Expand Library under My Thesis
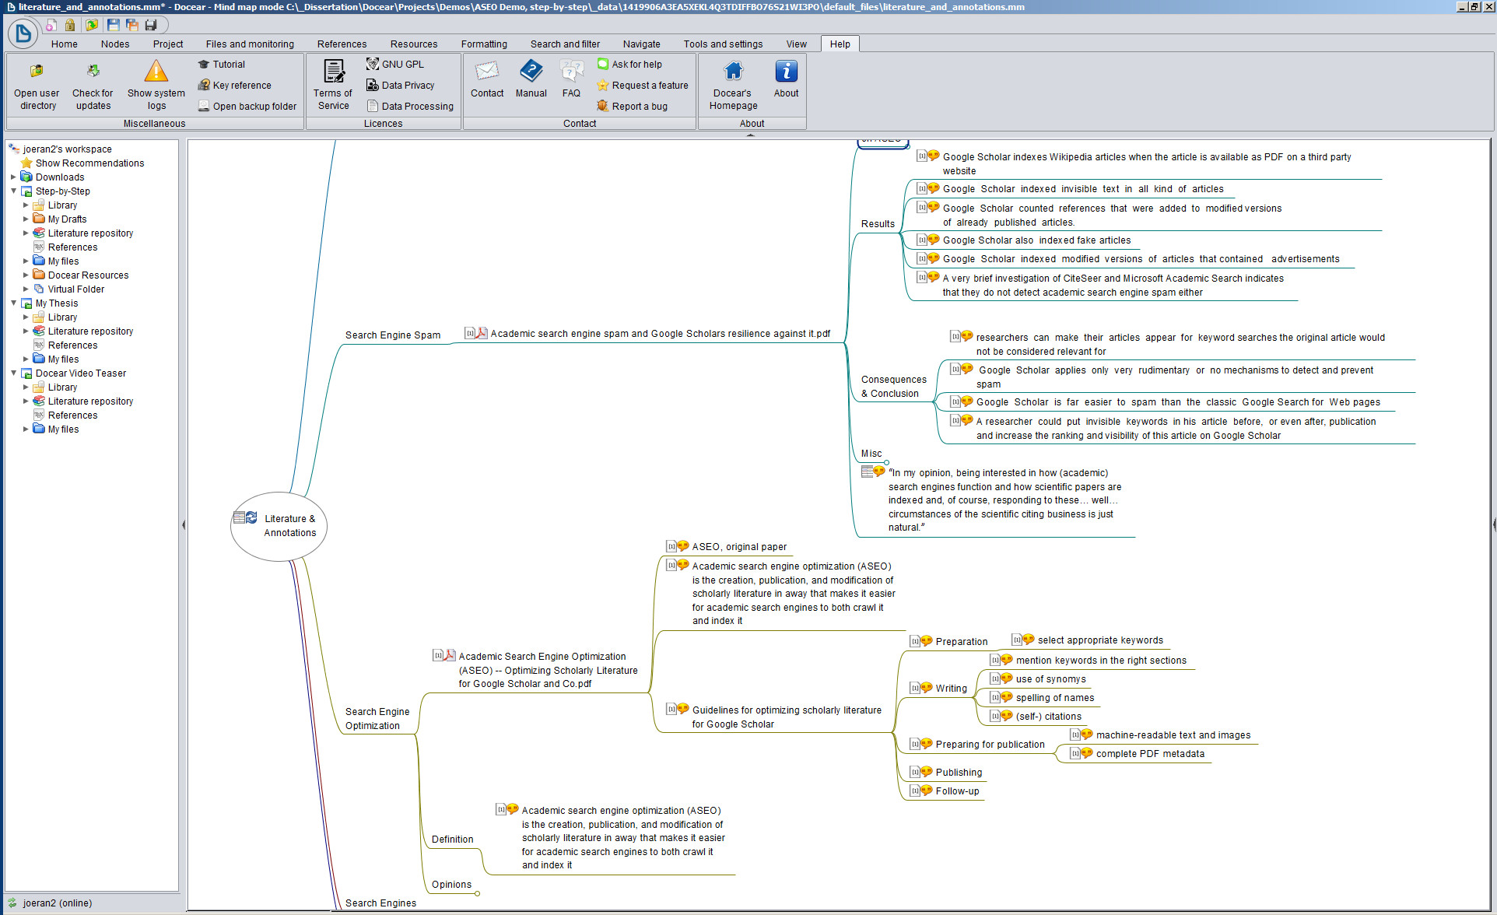Viewport: 1497px width, 915px height. click(26, 317)
